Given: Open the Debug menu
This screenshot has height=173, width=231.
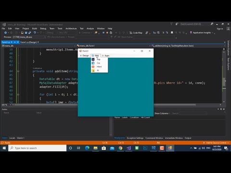Looking at the screenshot, I should (43, 28).
